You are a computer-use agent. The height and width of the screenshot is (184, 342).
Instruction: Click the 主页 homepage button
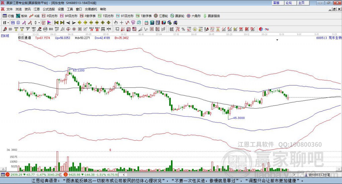[x=303, y=3]
